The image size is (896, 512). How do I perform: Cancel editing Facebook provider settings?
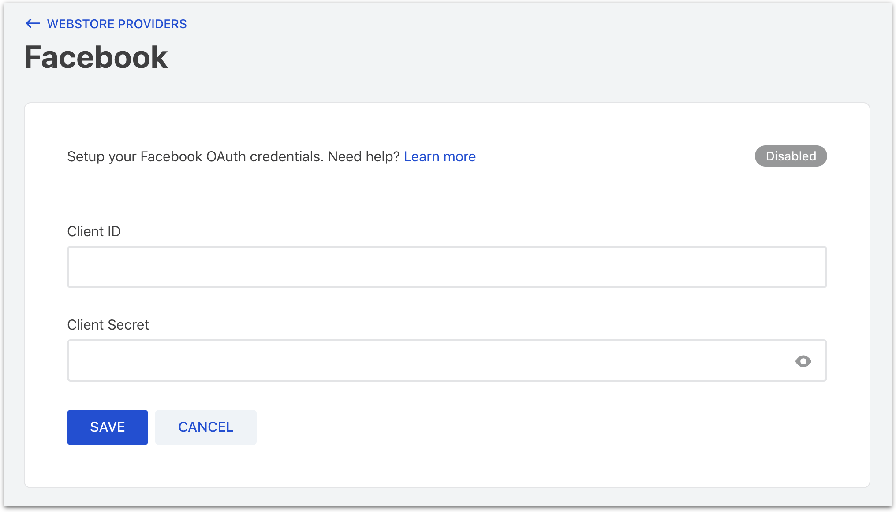[205, 427]
